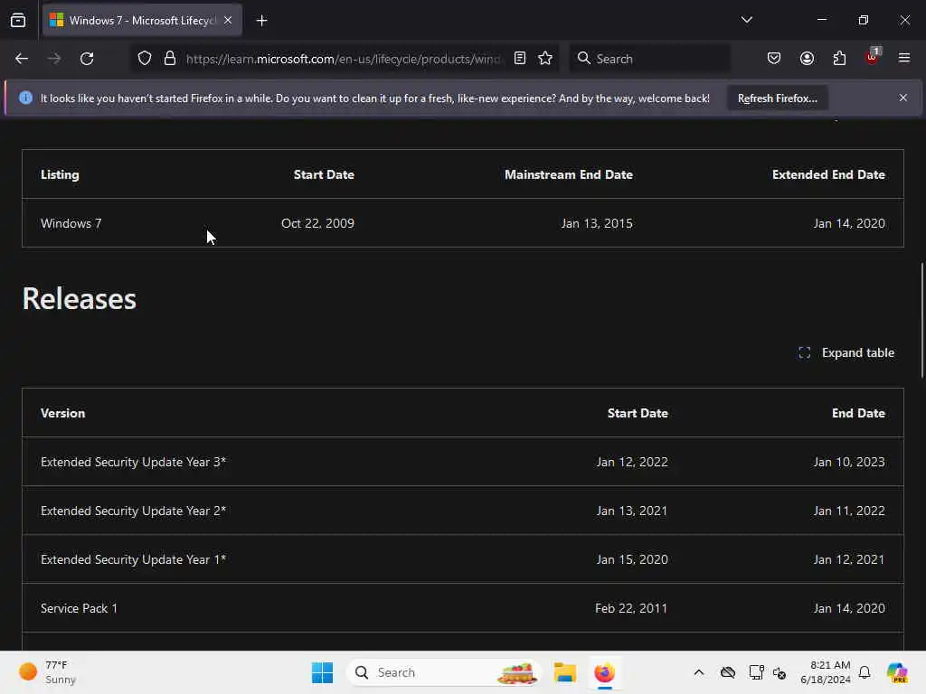
Task: Click Extended Security Update Year 2* row
Action: point(463,511)
